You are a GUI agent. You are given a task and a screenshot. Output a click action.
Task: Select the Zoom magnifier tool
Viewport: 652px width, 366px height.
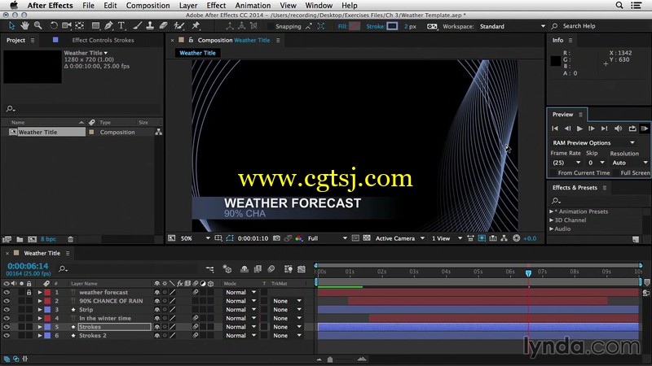point(37,26)
